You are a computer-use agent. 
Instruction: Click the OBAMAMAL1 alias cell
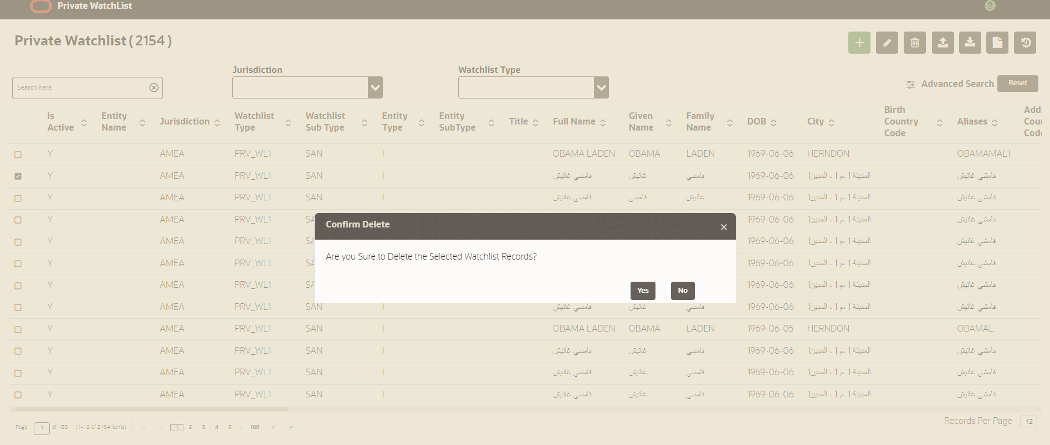(x=984, y=154)
